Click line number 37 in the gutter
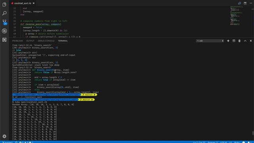Image resolution: width=254 pixels, height=143 pixels. [x=15, y=24]
